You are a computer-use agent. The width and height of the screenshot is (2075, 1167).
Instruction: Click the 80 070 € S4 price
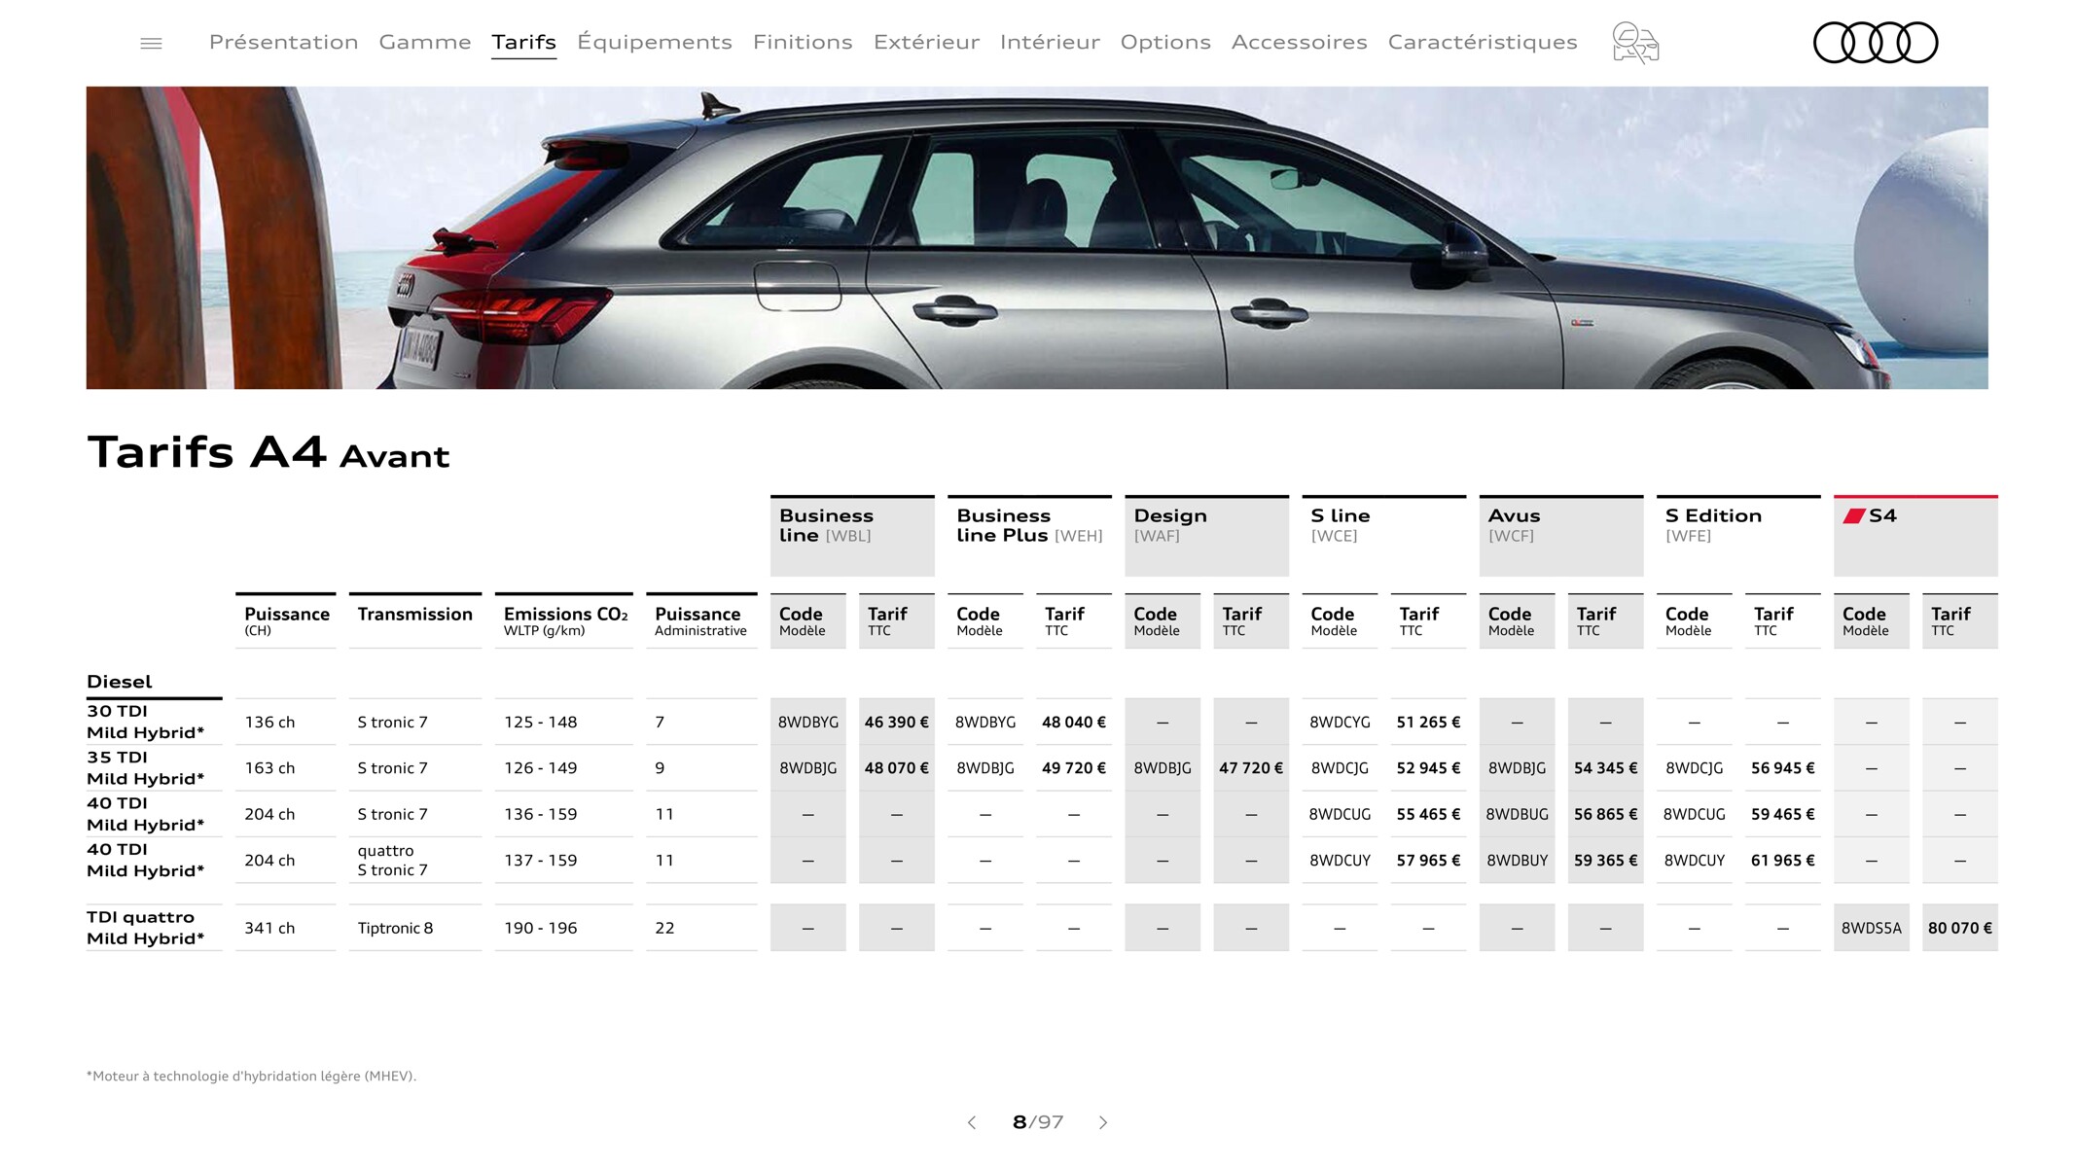[x=1960, y=929]
